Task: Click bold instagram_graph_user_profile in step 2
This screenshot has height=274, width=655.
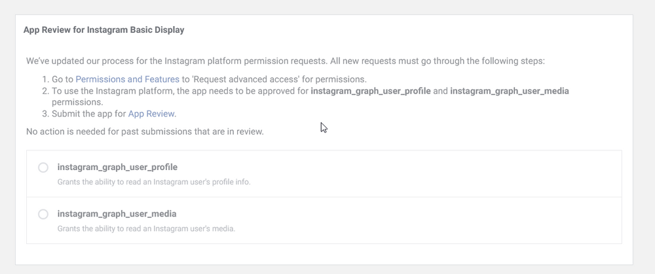Action: point(371,91)
